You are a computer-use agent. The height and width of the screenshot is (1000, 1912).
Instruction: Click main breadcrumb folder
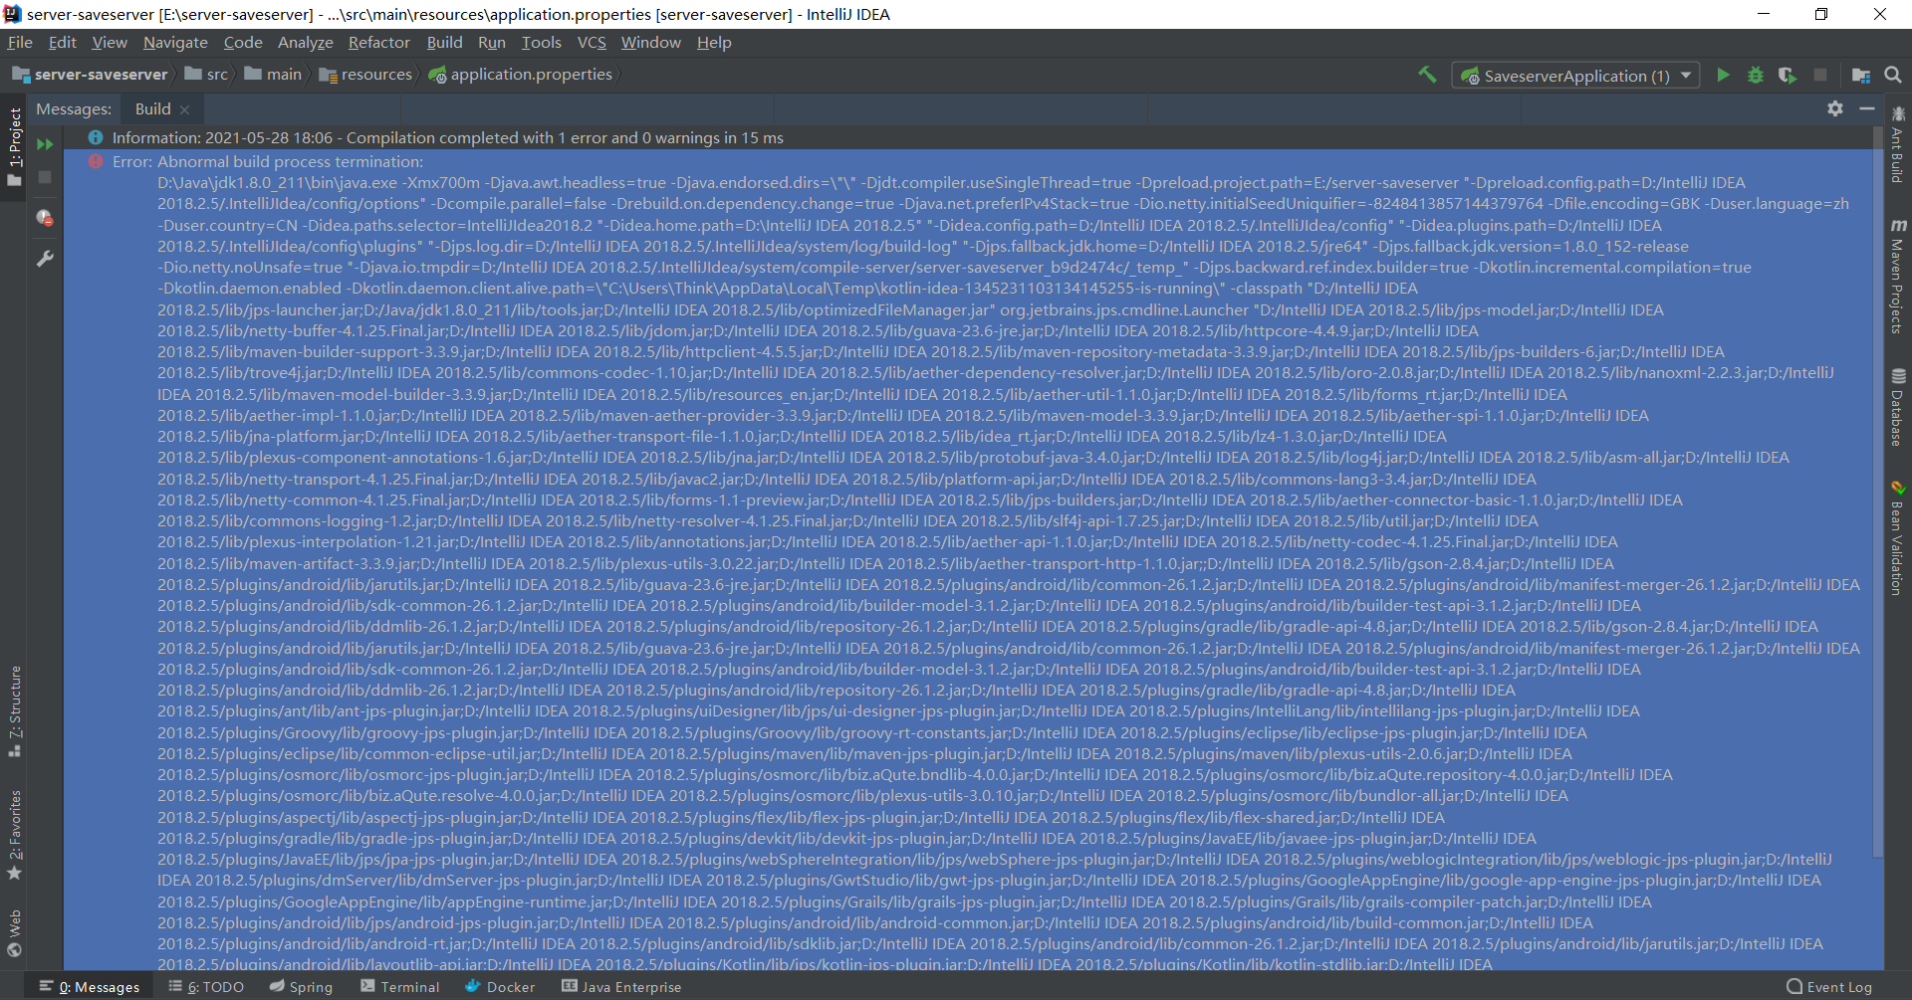pos(273,75)
